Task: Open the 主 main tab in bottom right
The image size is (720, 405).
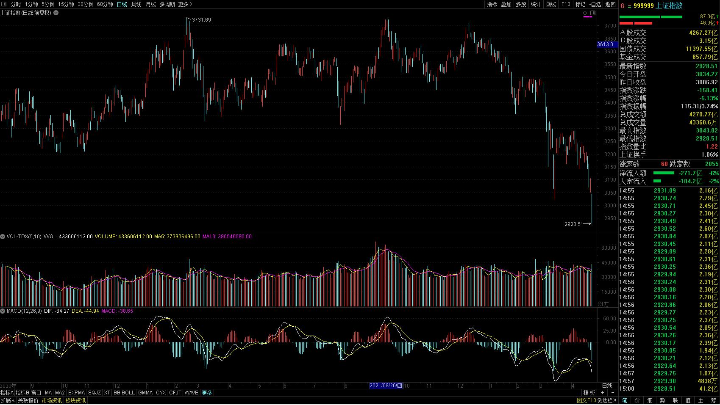Action: tap(701, 400)
